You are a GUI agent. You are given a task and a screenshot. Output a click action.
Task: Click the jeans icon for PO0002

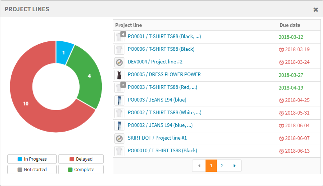click(x=119, y=126)
